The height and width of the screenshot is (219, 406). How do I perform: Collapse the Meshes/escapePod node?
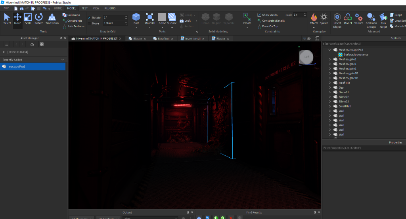[x=330, y=50]
